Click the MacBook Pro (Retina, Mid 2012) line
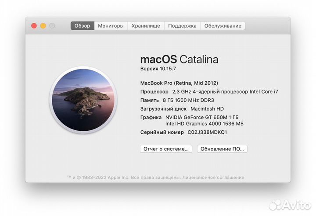This screenshot has width=316, height=216. point(179,83)
